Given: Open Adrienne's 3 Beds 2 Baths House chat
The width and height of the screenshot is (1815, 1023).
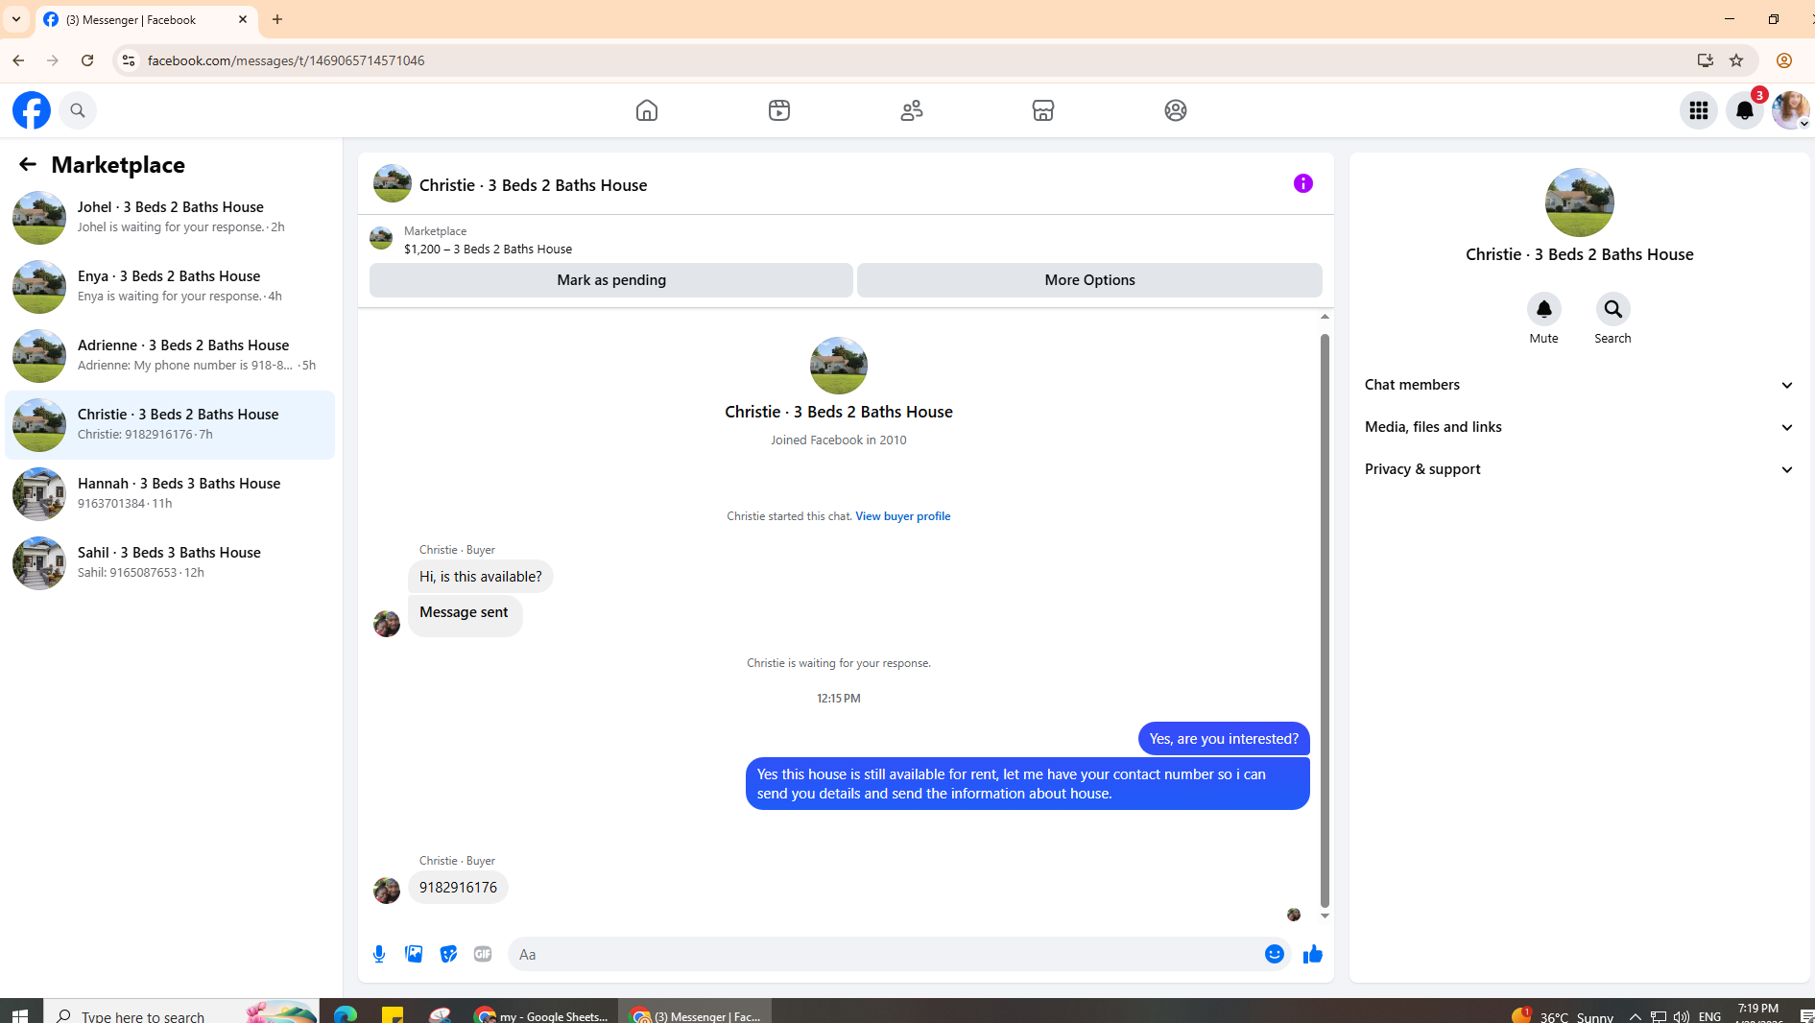Looking at the screenshot, I should [x=170, y=356].
